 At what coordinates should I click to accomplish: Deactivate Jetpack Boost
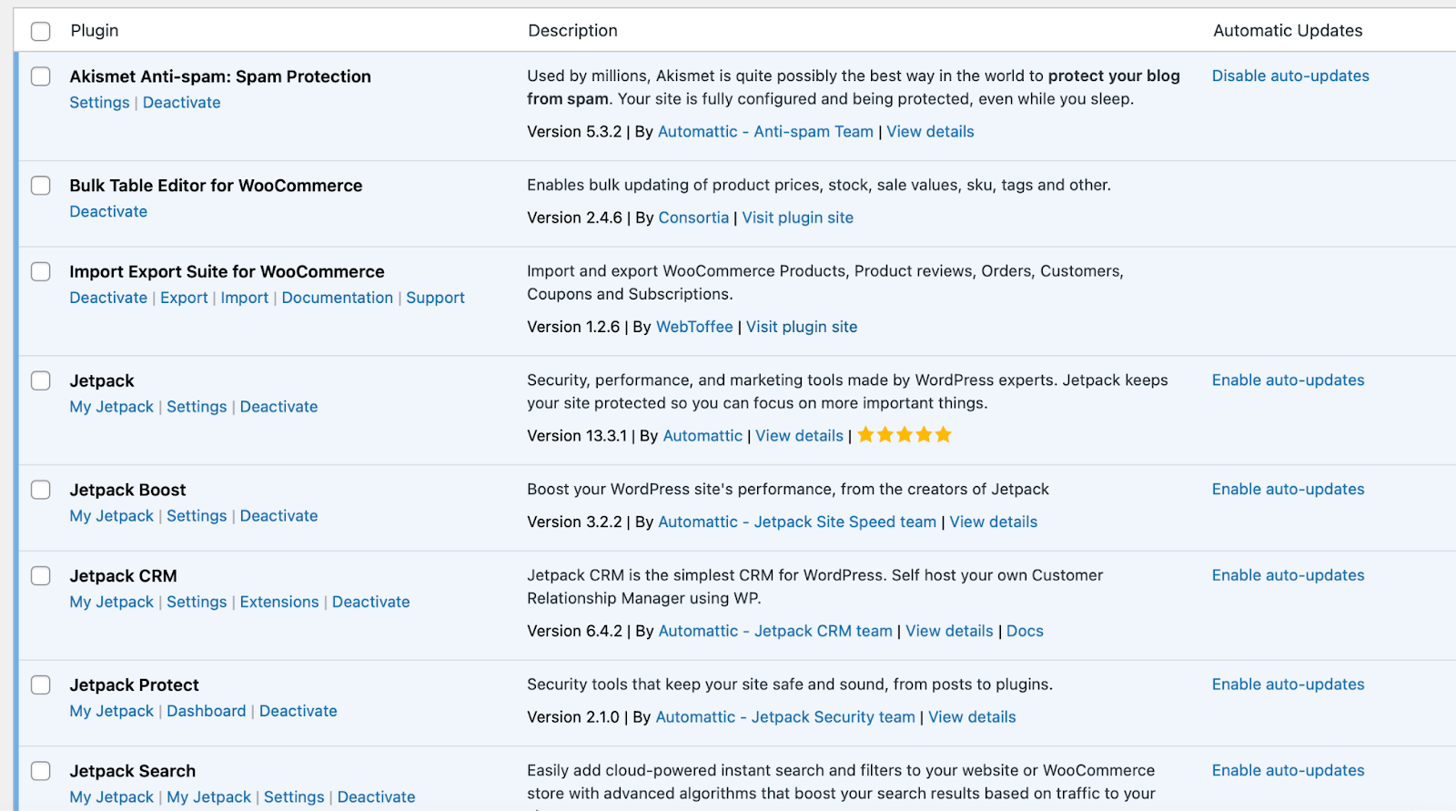tap(279, 517)
